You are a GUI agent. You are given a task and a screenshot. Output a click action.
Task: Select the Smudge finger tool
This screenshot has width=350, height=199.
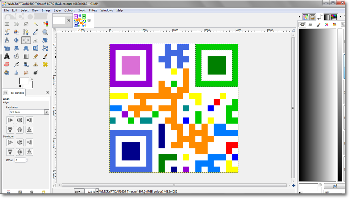click(x=26, y=72)
